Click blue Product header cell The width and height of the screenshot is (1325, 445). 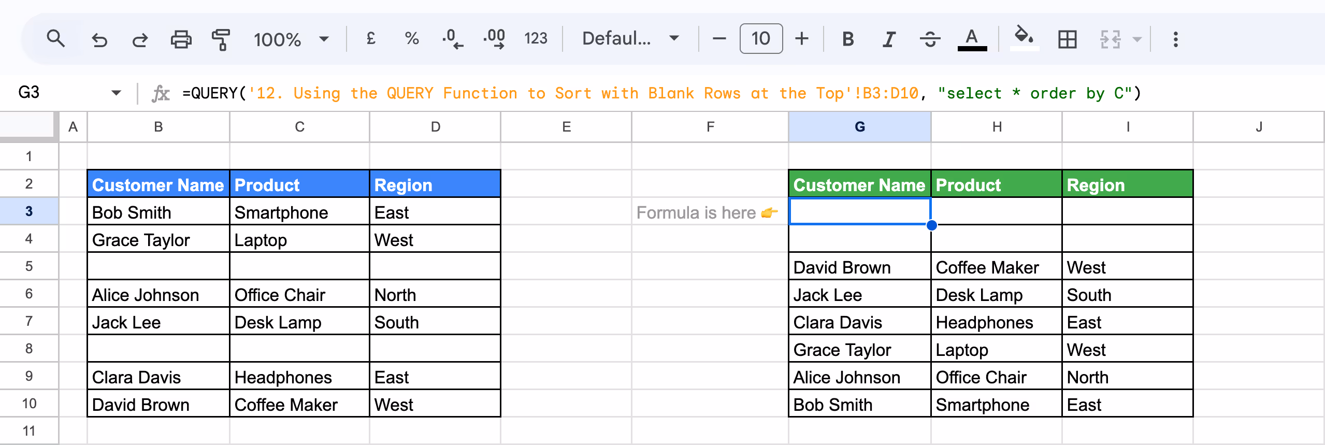[x=299, y=184]
